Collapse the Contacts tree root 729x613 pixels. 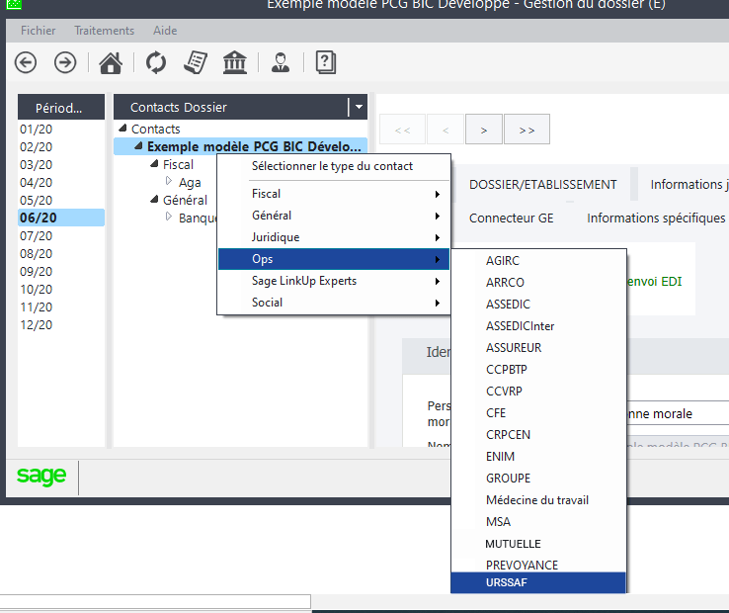pos(122,128)
